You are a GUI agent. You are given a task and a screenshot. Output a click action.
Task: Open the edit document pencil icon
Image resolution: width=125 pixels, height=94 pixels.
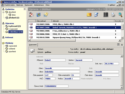96,15
